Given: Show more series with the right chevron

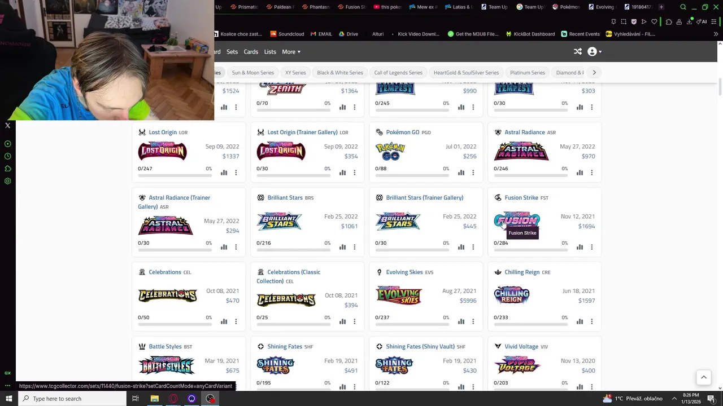Looking at the screenshot, I should click(x=594, y=72).
